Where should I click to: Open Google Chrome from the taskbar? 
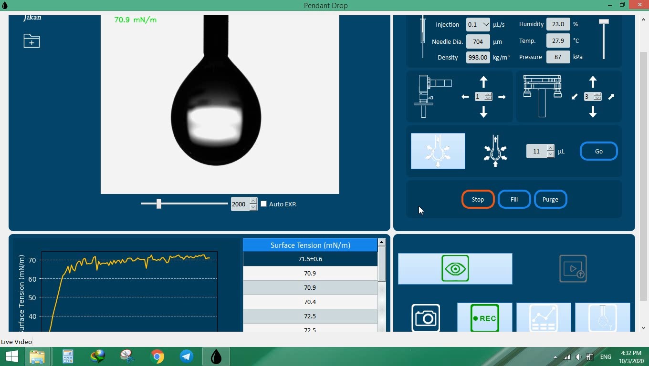[x=157, y=356]
